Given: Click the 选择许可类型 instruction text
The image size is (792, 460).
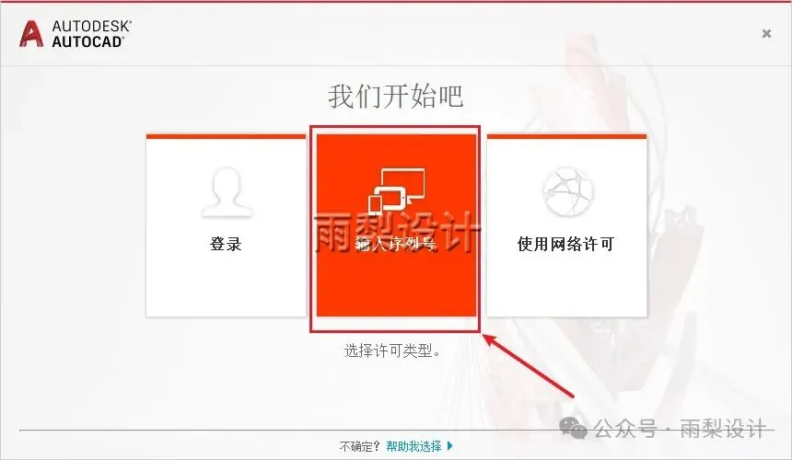Looking at the screenshot, I should point(392,351).
